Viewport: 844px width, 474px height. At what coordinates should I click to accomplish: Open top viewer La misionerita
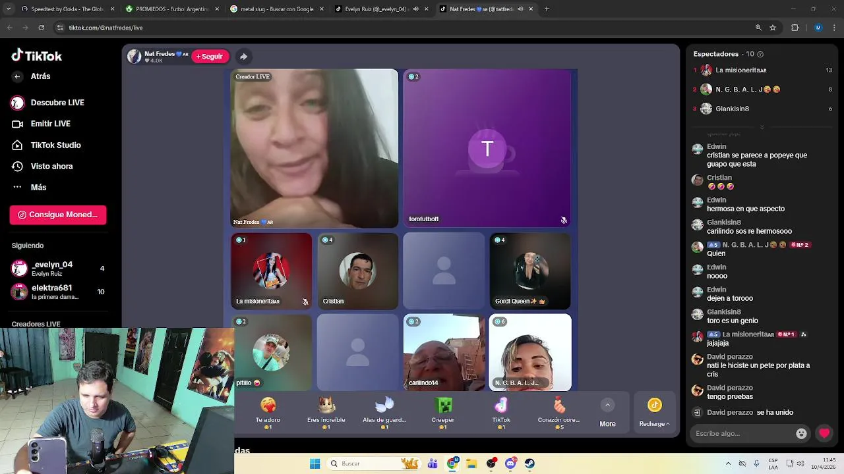coord(762,70)
